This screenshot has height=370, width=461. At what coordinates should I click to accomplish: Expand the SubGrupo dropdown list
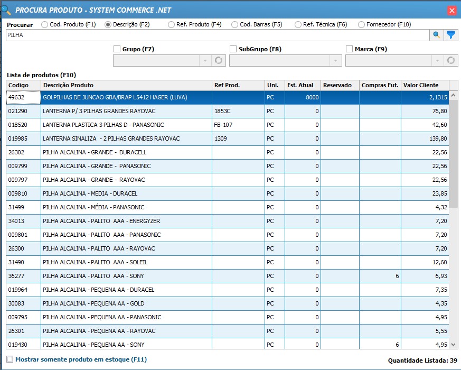(x=335, y=61)
